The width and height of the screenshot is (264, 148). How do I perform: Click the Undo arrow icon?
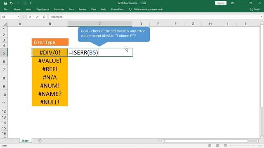11,3
